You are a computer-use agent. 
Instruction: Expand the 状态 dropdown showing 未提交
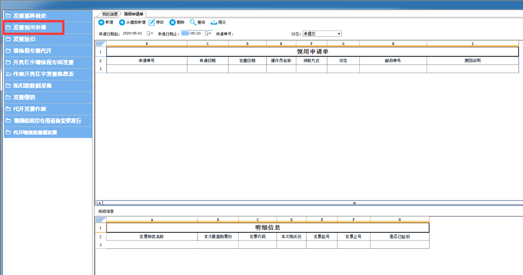click(x=339, y=34)
